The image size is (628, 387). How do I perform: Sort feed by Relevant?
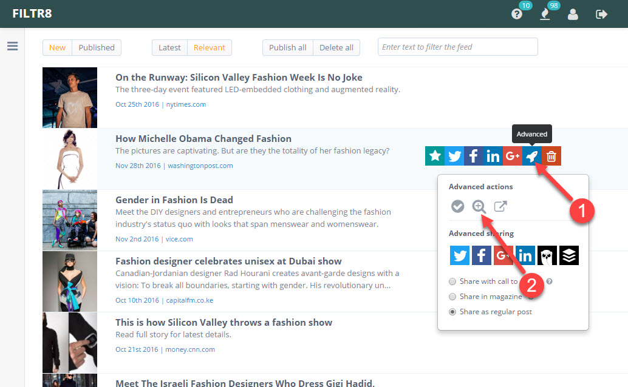[x=209, y=48]
